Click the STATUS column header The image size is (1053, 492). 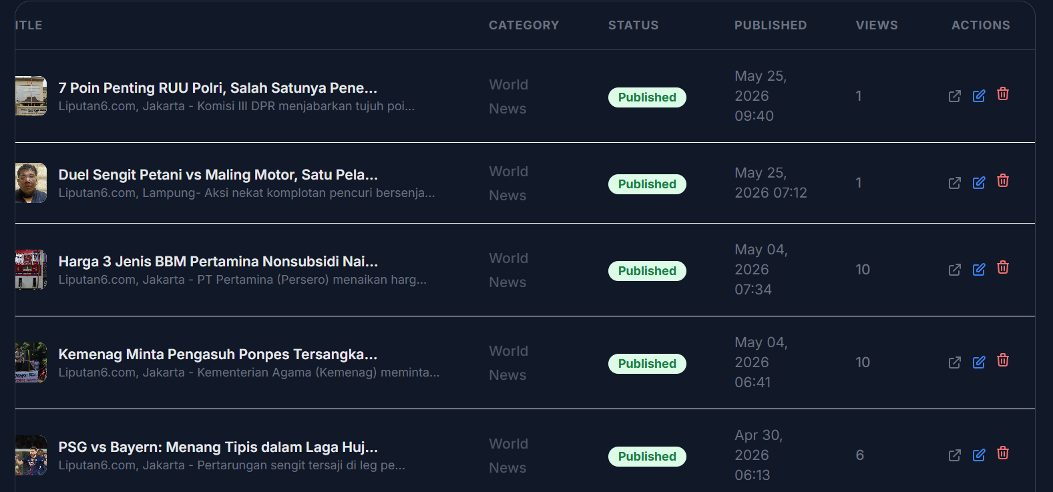(633, 25)
